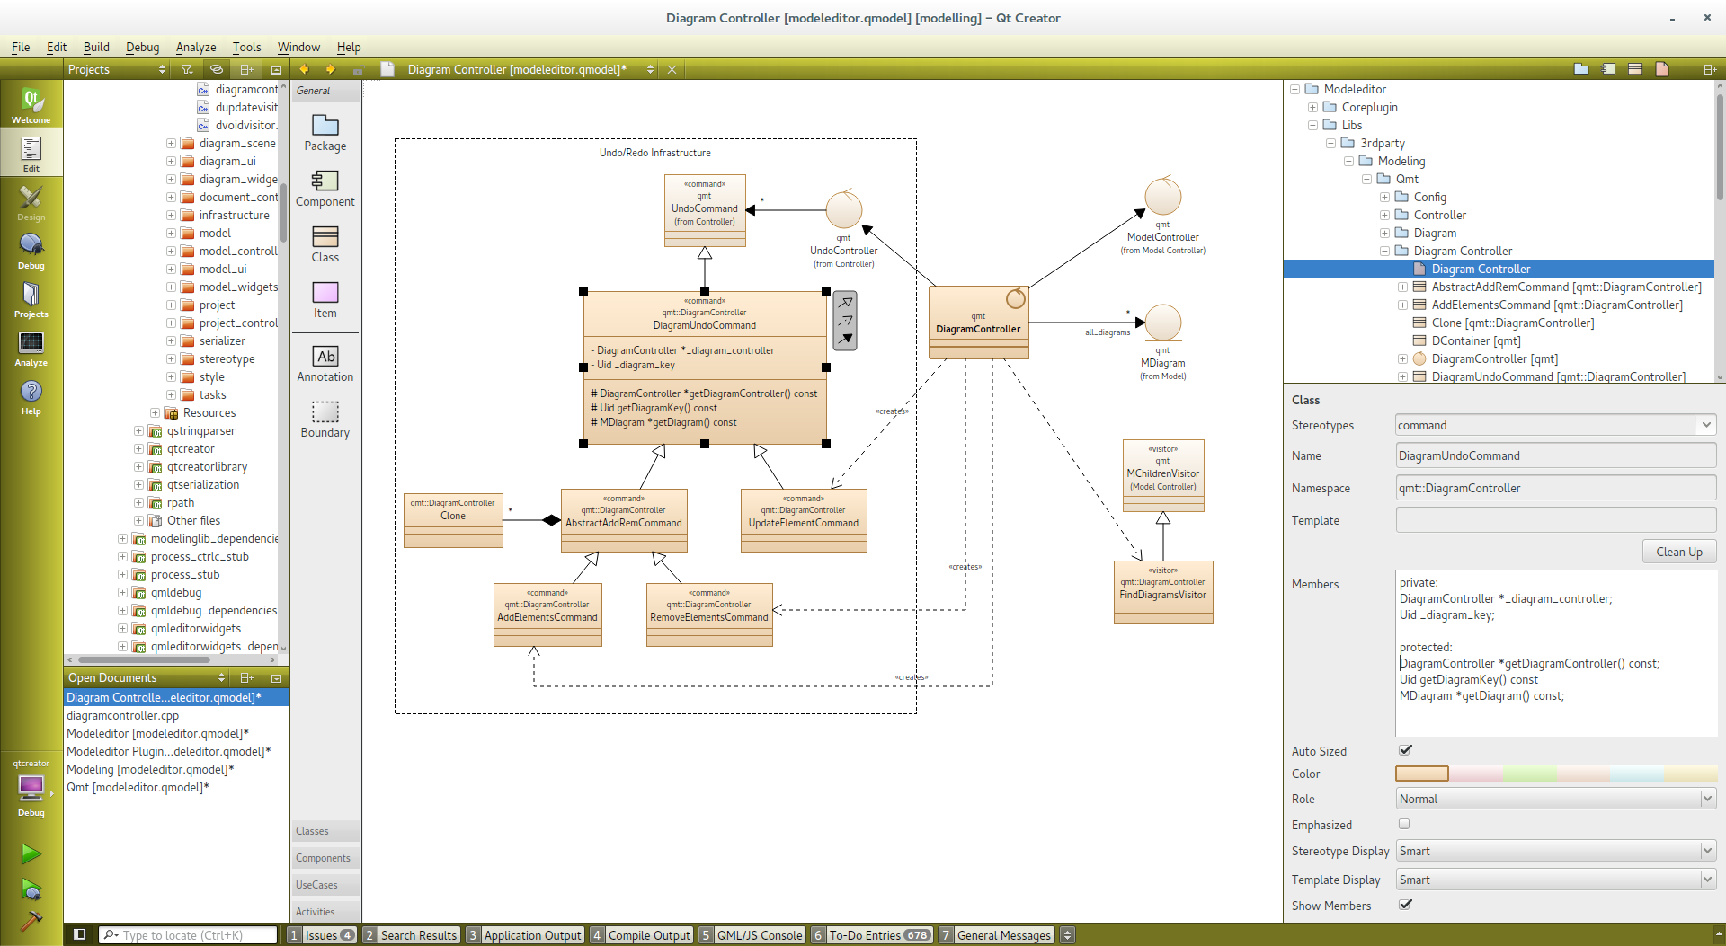Viewport: 1726px width, 946px height.
Task: Open the Compile Output pane
Action: point(648,935)
